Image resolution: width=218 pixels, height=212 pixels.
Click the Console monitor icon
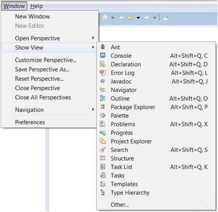(x=103, y=55)
